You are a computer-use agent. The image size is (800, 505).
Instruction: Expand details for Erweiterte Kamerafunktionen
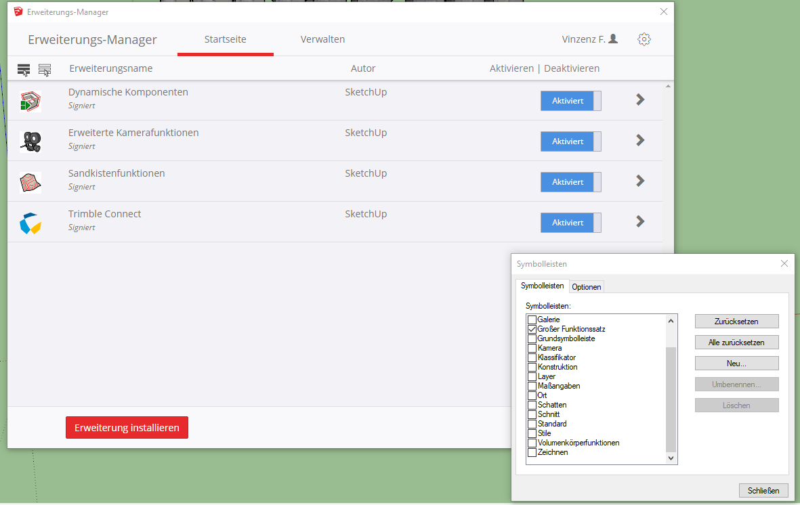point(639,141)
